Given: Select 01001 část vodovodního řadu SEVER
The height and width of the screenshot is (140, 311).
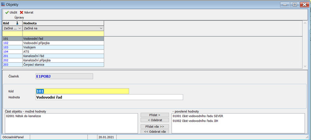Looking at the screenshot, I should click(x=198, y=116).
